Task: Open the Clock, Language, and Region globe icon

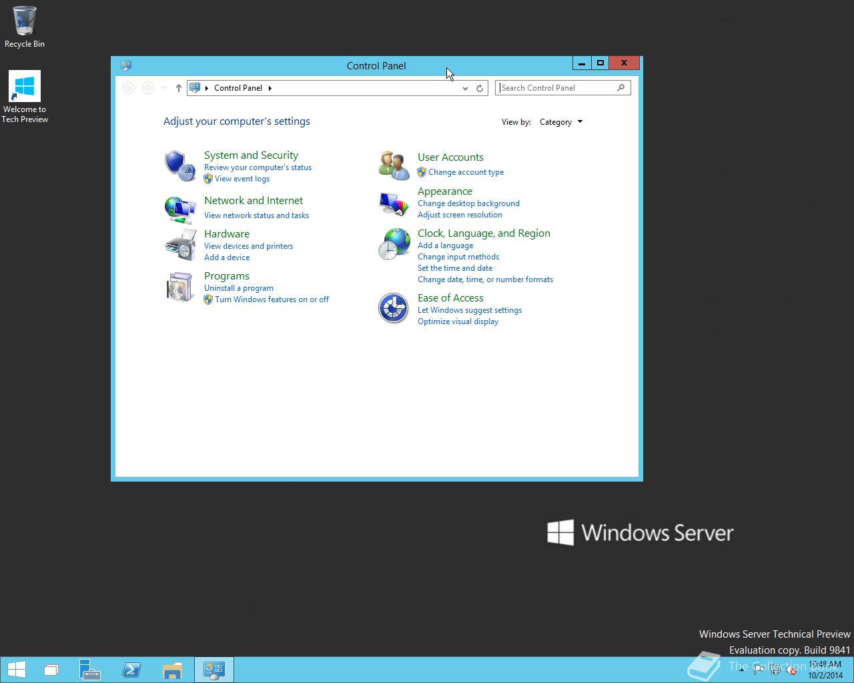Action: pyautogui.click(x=394, y=243)
